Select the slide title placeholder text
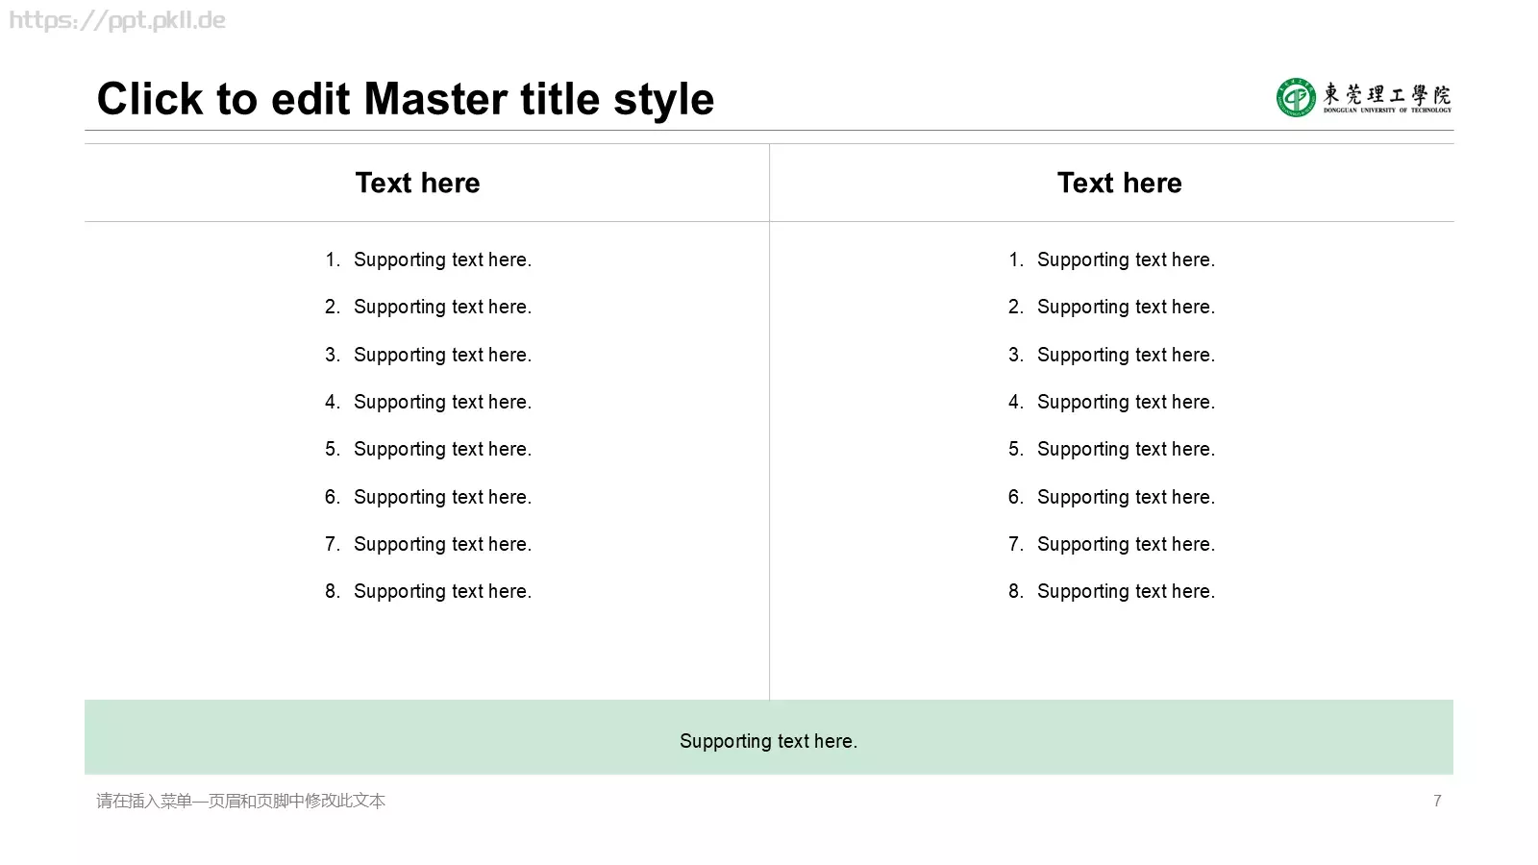This screenshot has width=1538, height=865. tap(406, 99)
